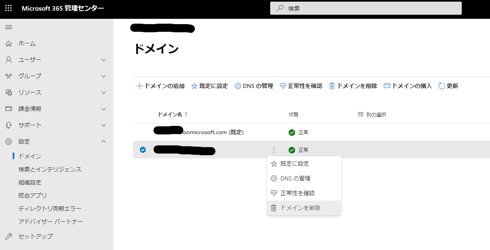Click the star icon in the toolbar
Image resolution: width=490 pixels, height=250 pixels.
194,86
